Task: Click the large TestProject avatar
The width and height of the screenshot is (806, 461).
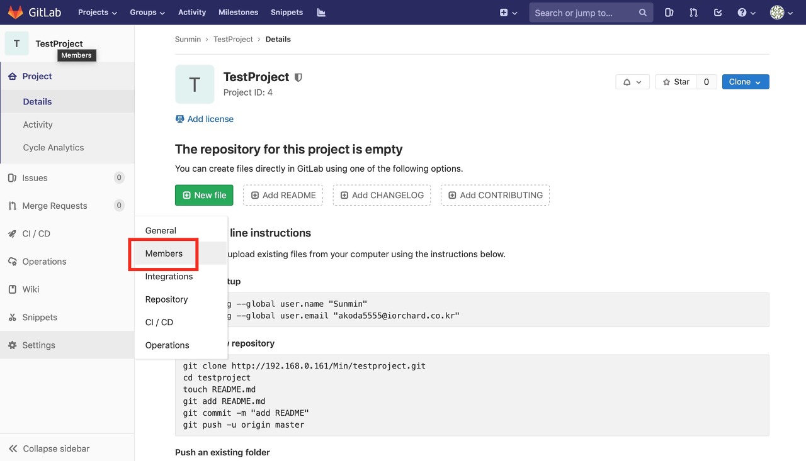Action: (195, 84)
